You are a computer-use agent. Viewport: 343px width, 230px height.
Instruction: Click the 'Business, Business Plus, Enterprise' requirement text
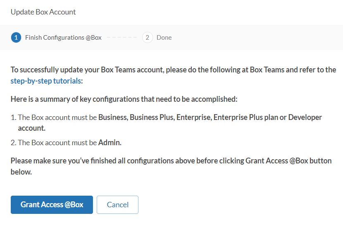[170, 123]
